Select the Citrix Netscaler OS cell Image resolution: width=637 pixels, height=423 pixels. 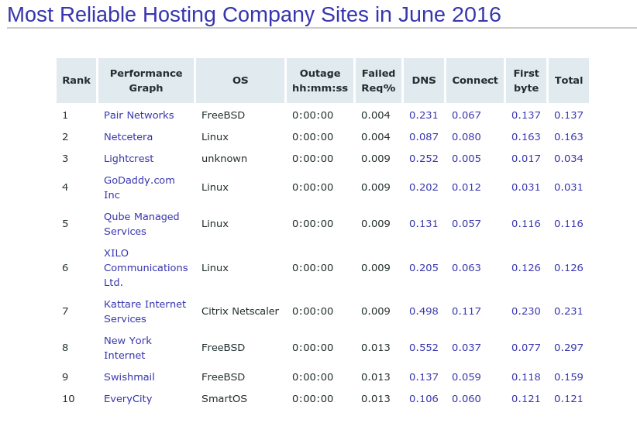click(240, 311)
